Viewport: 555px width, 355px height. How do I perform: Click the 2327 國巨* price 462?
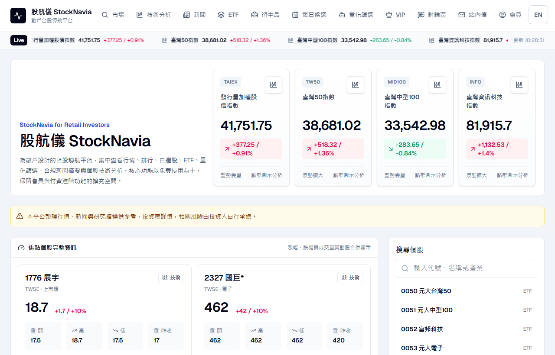(x=216, y=307)
